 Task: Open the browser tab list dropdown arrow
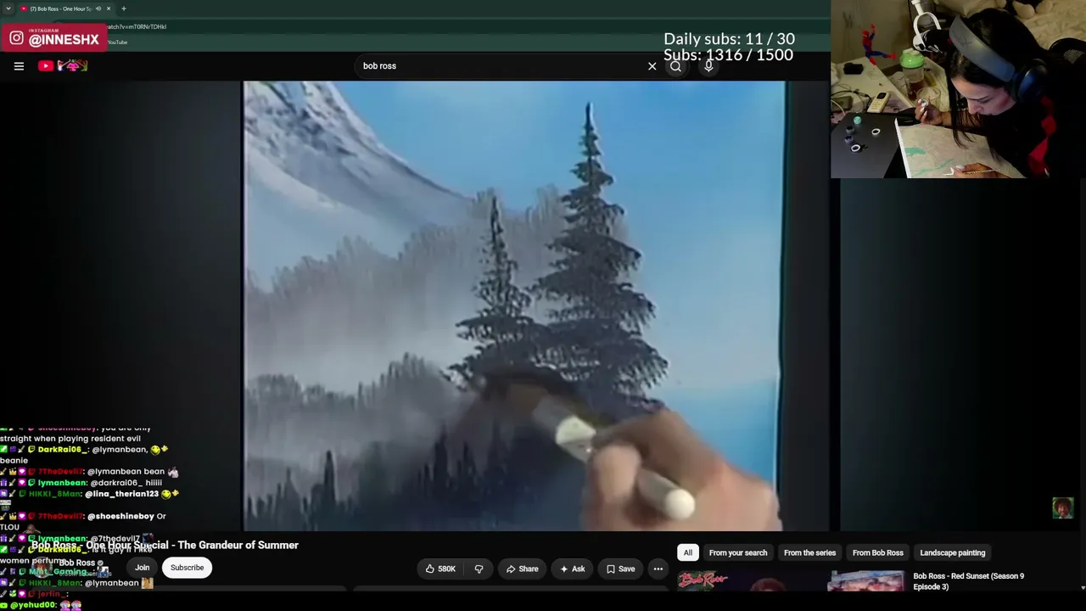pyautogui.click(x=8, y=8)
